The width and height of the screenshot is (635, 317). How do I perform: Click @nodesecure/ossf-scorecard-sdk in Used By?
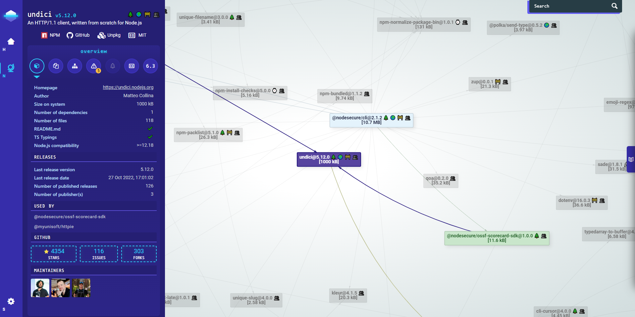[x=70, y=217]
